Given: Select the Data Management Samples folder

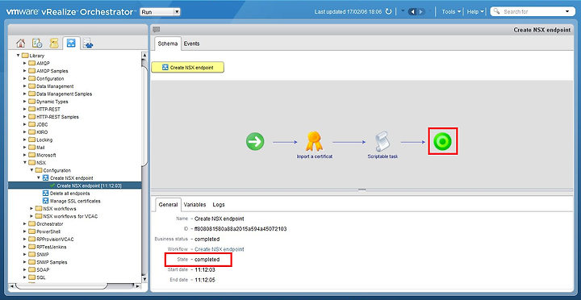Looking at the screenshot, I should click(64, 94).
